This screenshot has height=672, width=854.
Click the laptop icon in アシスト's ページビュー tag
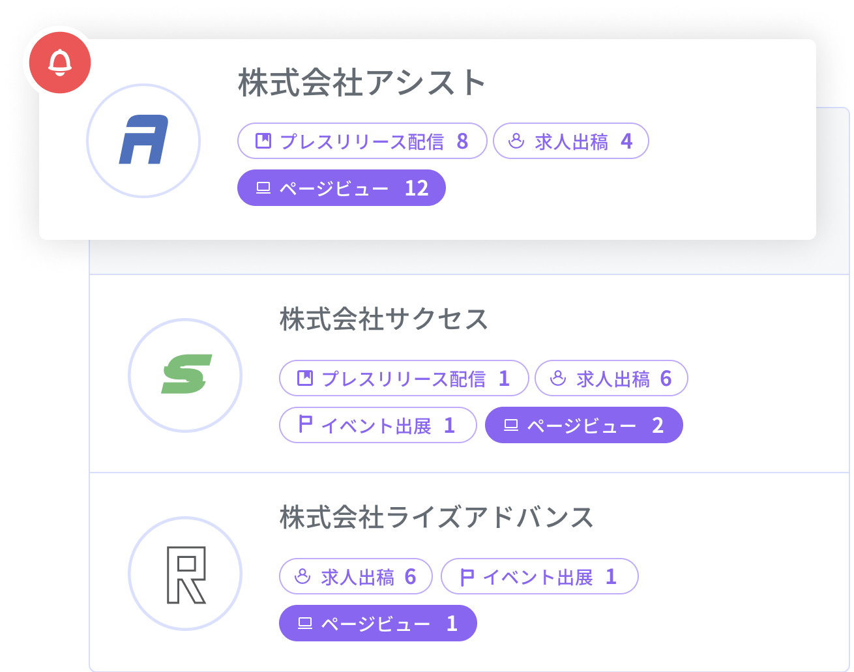point(263,188)
